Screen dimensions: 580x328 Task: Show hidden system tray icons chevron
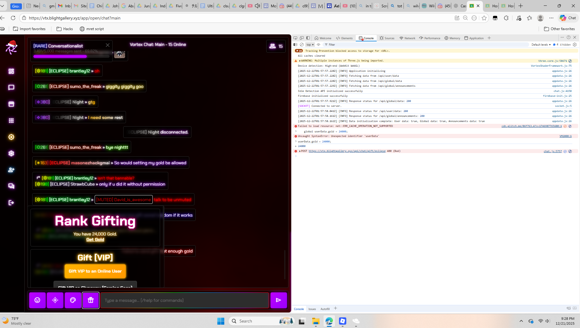coord(521,321)
